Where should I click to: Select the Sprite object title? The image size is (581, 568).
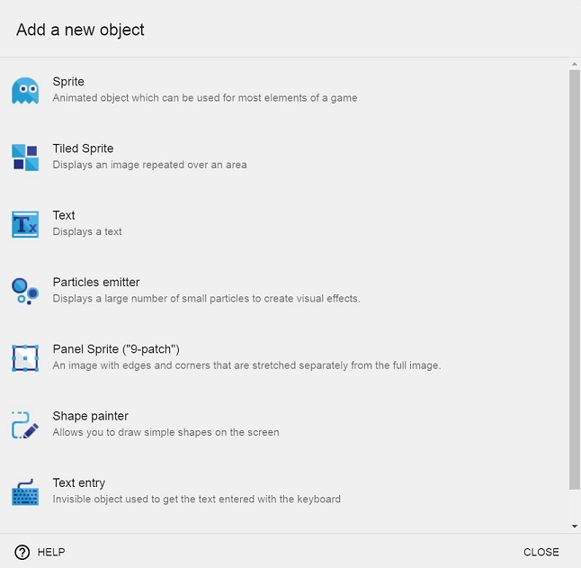pyautogui.click(x=68, y=82)
